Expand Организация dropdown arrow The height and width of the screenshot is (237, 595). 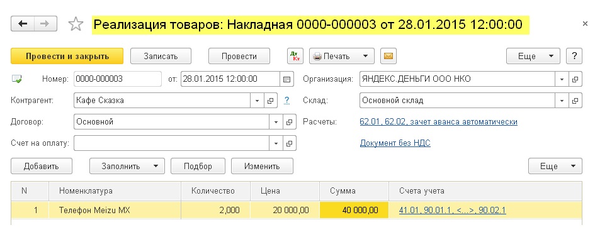pyautogui.click(x=562, y=79)
